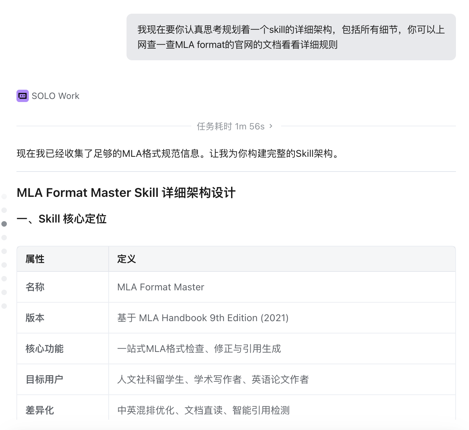
Task: Select the 版本 row label
Action: (x=35, y=318)
